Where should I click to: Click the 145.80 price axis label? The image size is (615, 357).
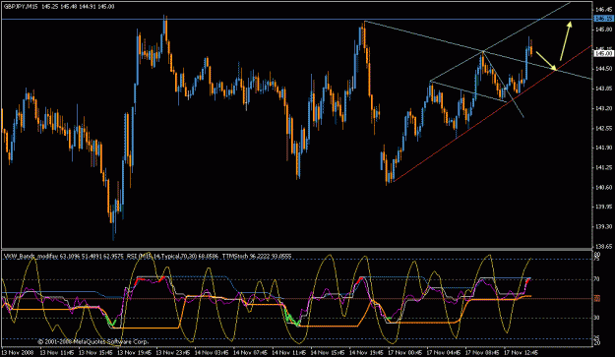pyautogui.click(x=603, y=29)
